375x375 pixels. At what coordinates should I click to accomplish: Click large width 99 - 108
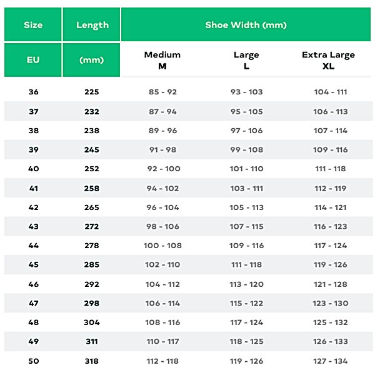coord(247,150)
